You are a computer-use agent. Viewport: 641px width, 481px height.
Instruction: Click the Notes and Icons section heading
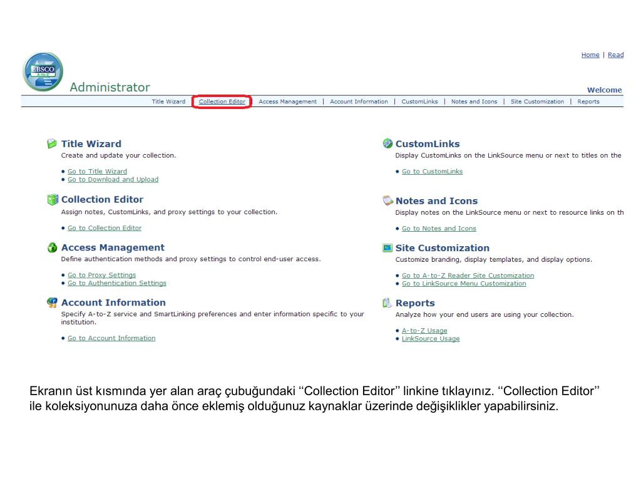[436, 201]
